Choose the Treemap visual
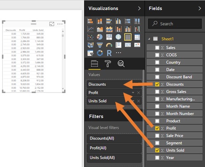Viewport: 205px width, 167px height. pyautogui.click(x=109, y=37)
